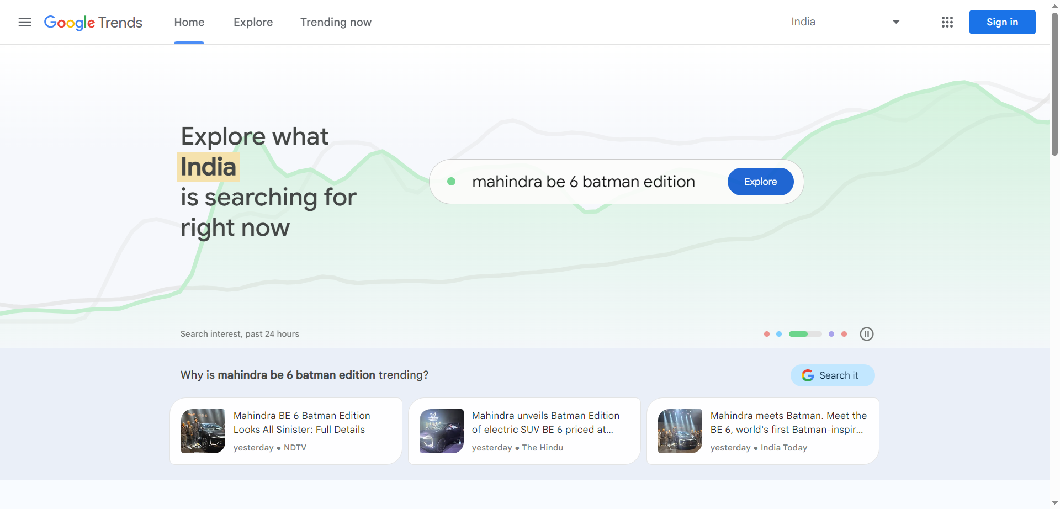Open the Trending now tab
Viewport: 1060px width, 509px height.
336,22
